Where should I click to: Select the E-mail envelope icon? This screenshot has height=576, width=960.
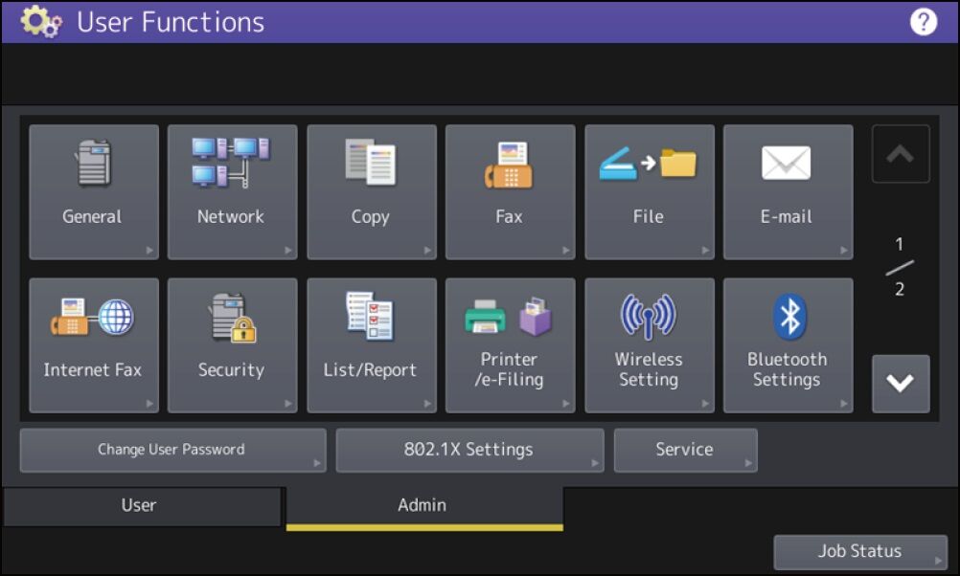click(787, 165)
